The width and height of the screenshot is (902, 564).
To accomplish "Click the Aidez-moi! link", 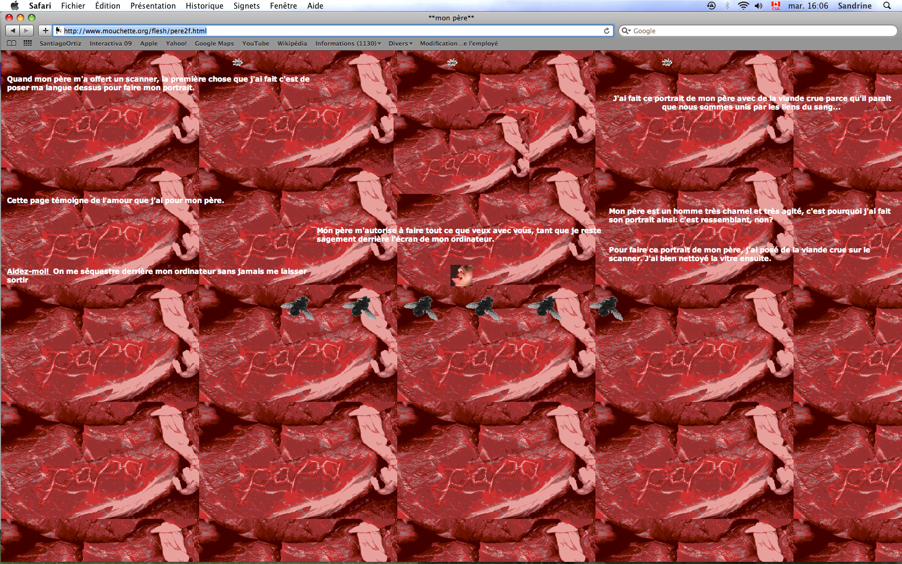I will click(28, 271).
